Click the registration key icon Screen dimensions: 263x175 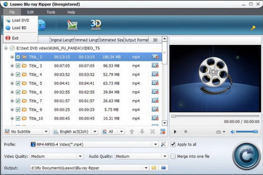pos(253,28)
